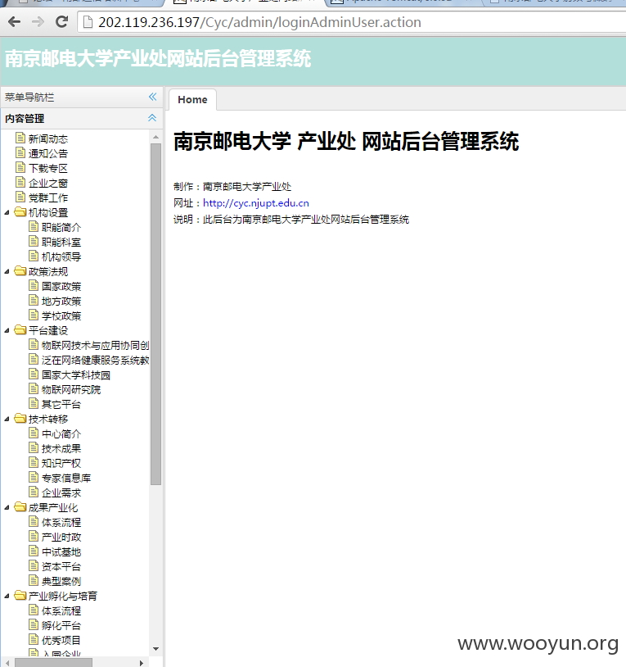
Task: Collapse the 内容管理 accordion section
Action: tap(152, 118)
